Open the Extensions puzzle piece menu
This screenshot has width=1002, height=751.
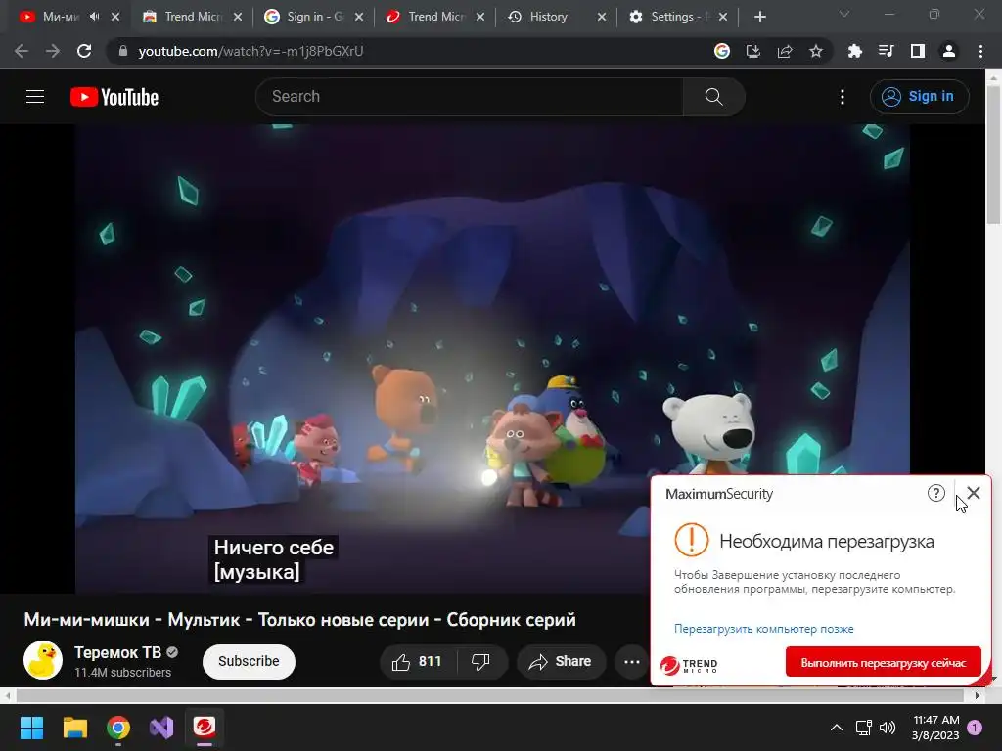pos(855,51)
